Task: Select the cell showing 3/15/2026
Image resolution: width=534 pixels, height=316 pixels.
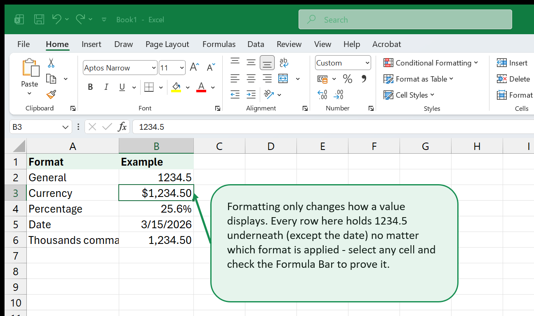Action: pyautogui.click(x=156, y=225)
